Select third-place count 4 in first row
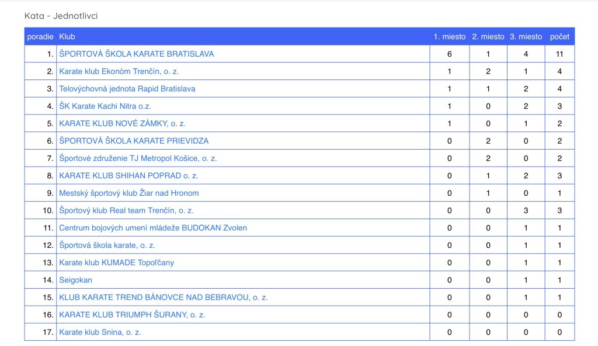This screenshot has width=598, height=346. [526, 54]
